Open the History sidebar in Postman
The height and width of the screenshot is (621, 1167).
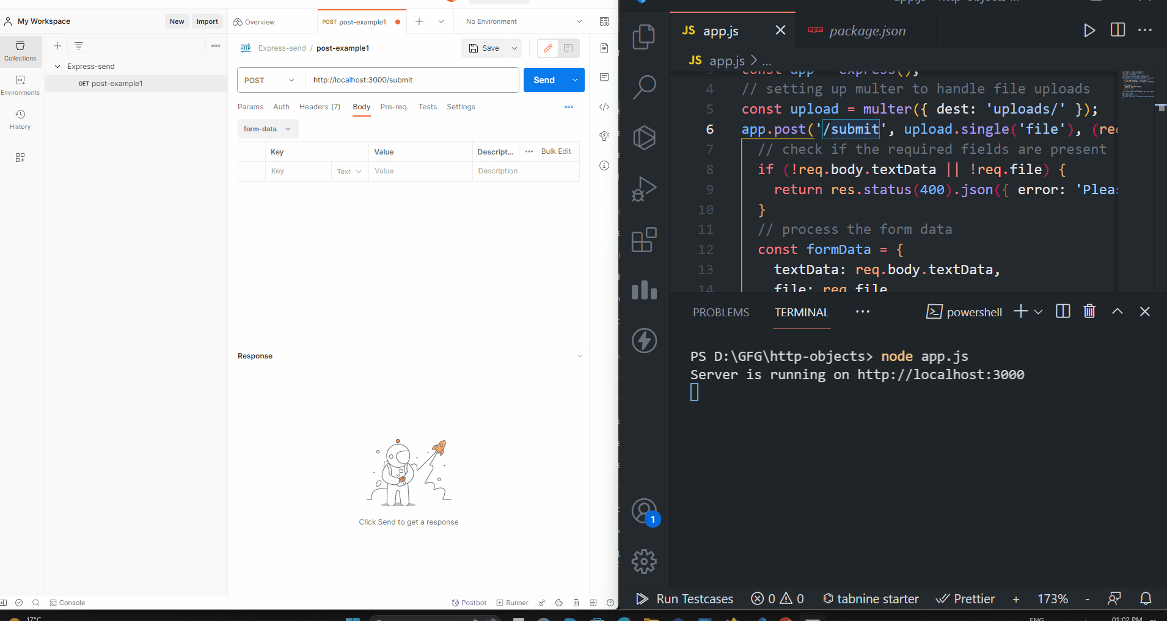(20, 120)
